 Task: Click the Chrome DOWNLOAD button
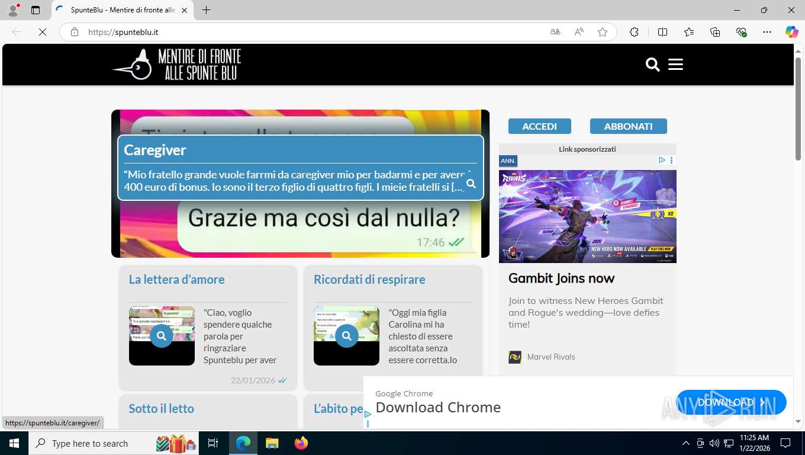click(731, 402)
